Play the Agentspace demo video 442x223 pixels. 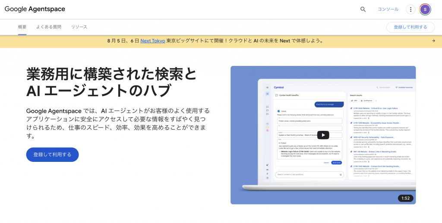point(323,135)
